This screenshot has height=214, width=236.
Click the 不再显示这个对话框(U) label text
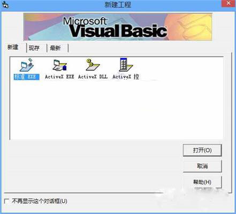pyautogui.click(x=40, y=201)
